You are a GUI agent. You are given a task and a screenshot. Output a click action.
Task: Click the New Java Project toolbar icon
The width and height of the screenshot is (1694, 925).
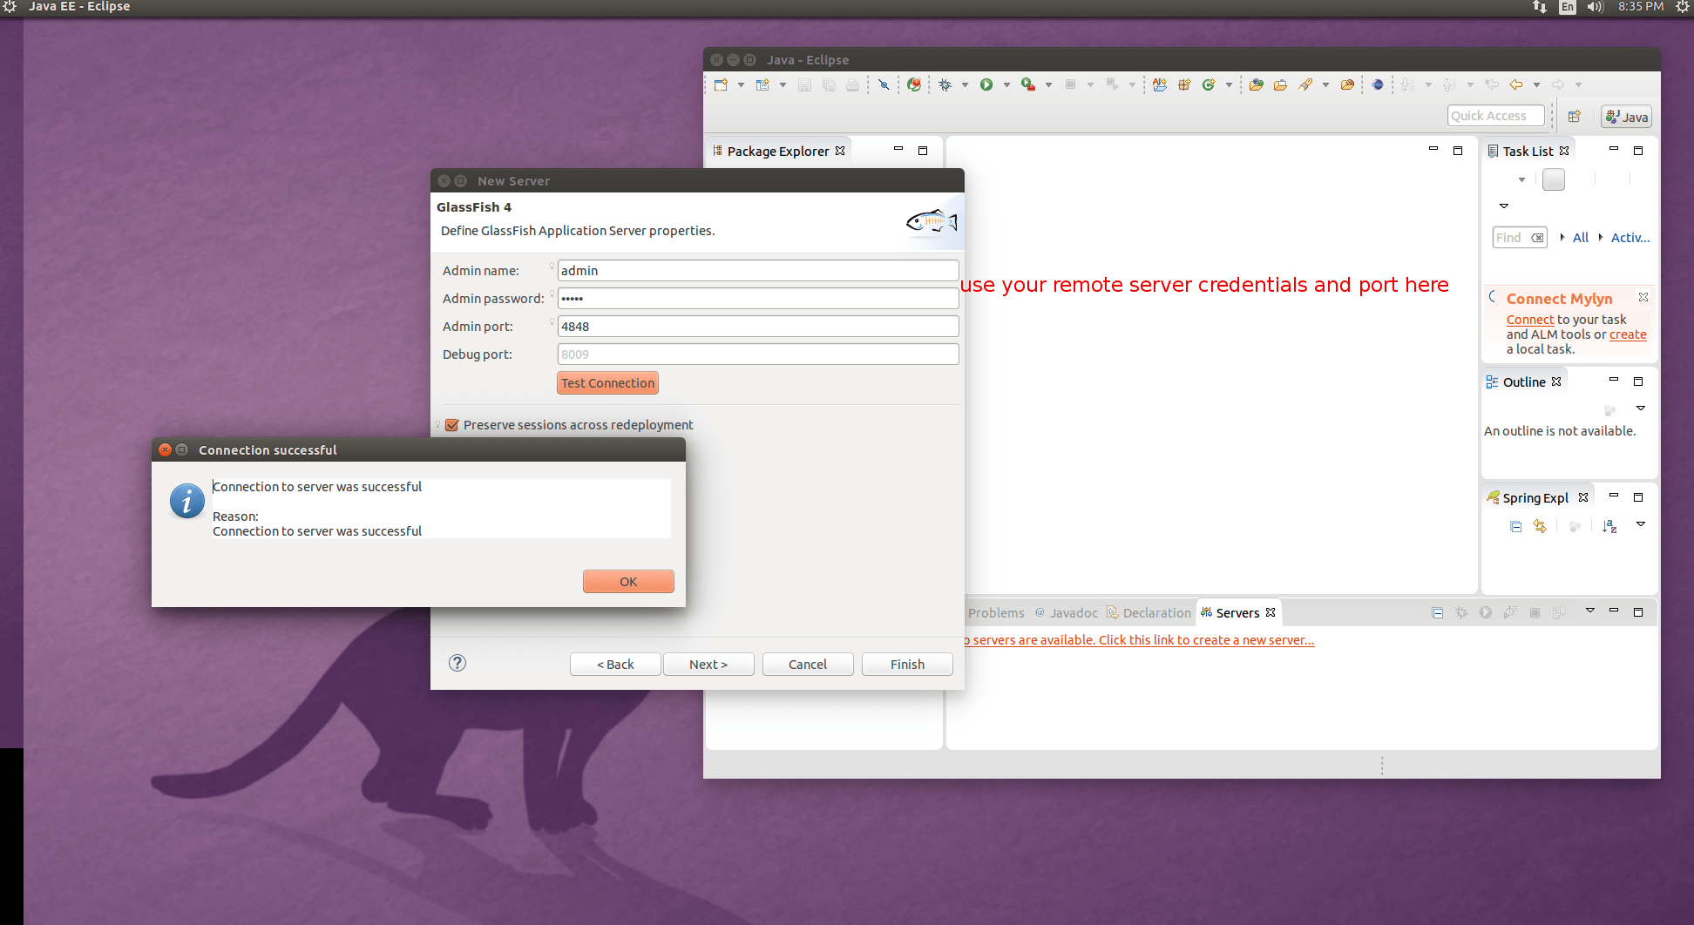click(x=1160, y=84)
